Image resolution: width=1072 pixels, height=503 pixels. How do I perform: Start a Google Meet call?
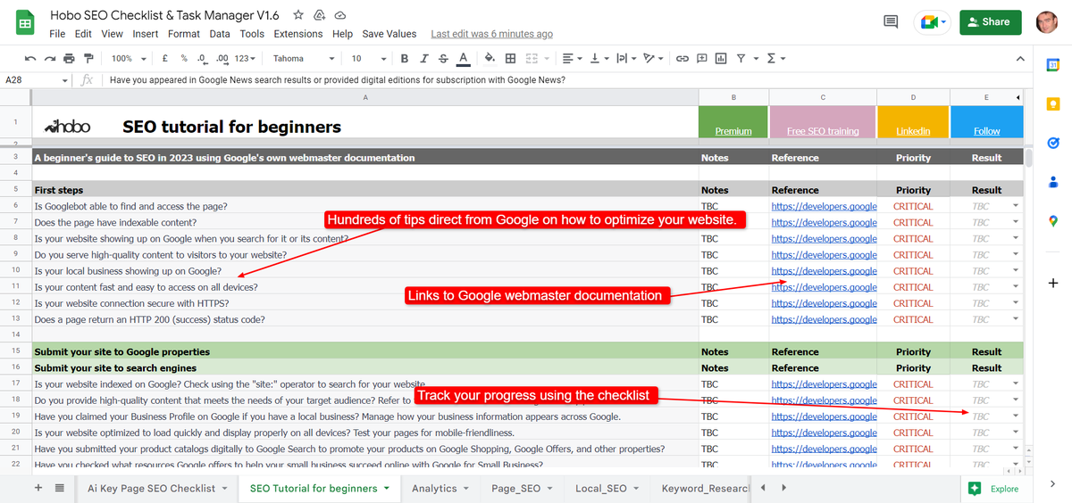click(931, 22)
